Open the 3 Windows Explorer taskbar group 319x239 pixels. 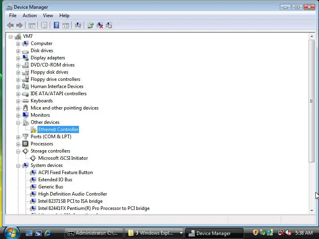(x=154, y=233)
